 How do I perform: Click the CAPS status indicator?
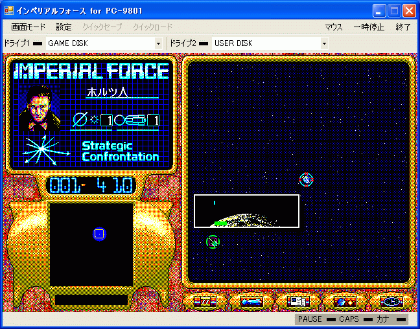355,319
